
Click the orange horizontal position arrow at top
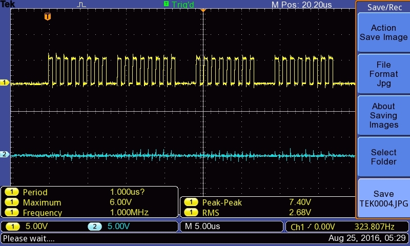point(203,10)
